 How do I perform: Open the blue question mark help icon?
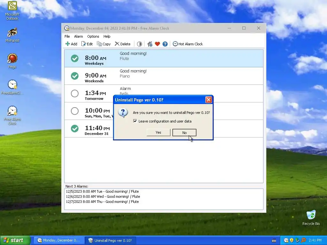click(165, 44)
